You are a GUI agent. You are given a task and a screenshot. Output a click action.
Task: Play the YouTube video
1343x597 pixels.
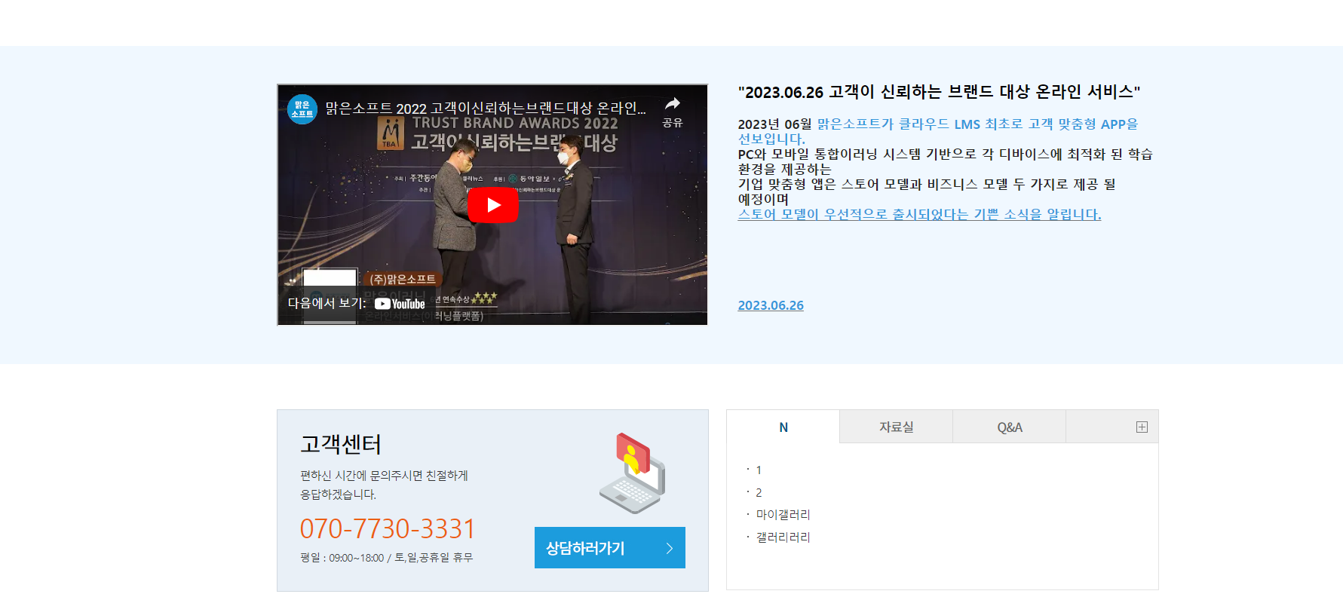click(x=492, y=205)
